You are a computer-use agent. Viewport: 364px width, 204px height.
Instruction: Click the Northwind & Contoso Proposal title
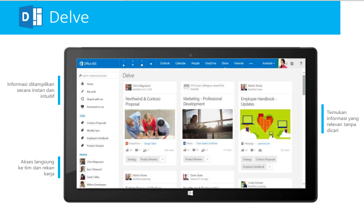(143, 101)
